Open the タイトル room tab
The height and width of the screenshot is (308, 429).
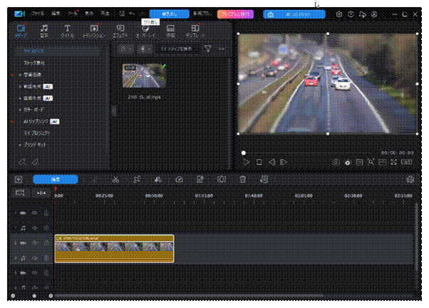pyautogui.click(x=67, y=31)
